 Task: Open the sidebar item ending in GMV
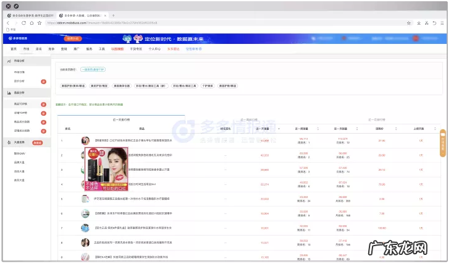pos(20,154)
